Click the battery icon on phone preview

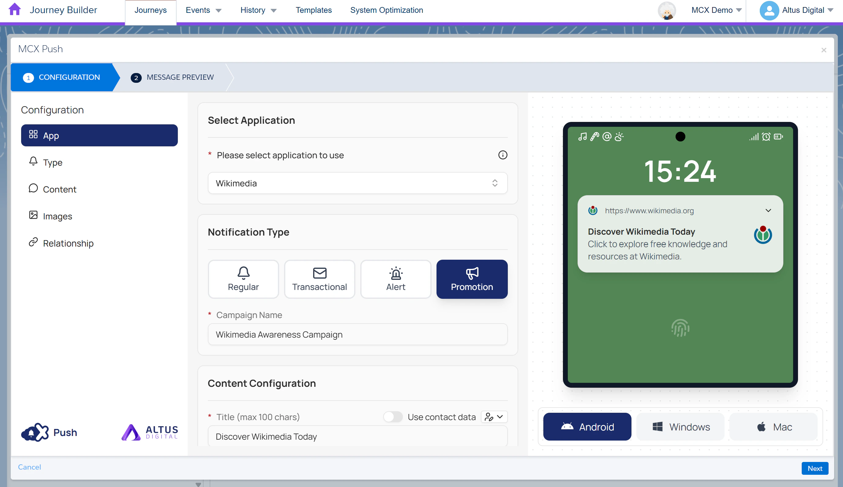click(778, 137)
